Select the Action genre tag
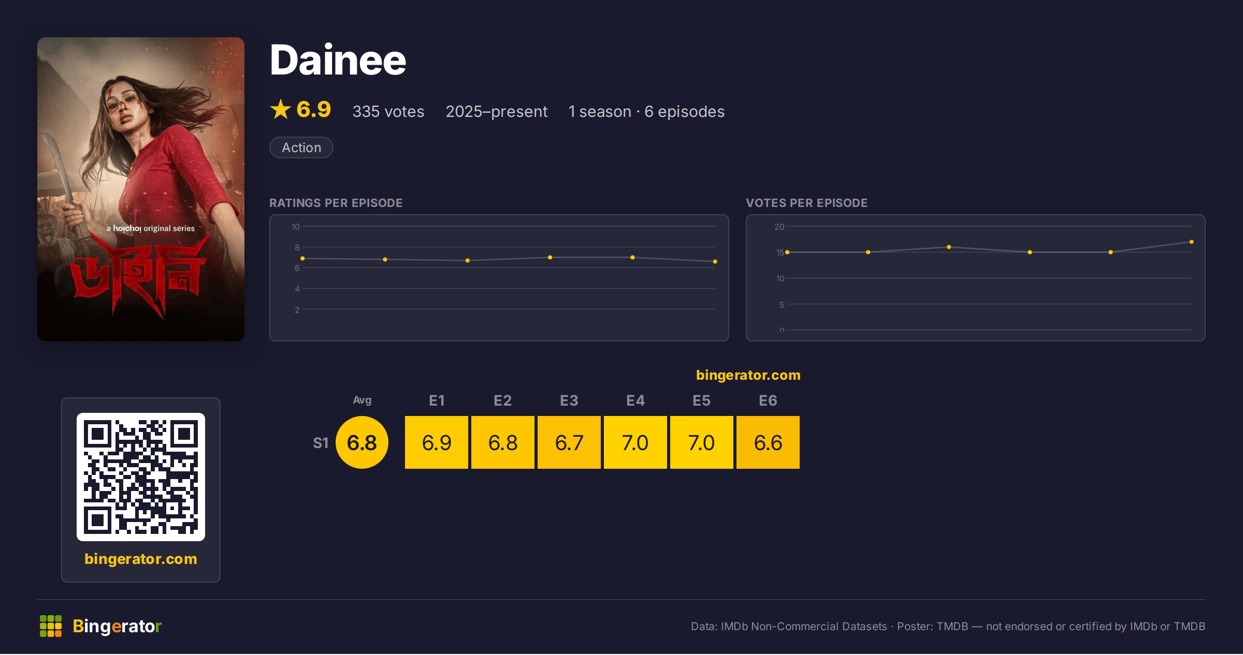Screen dimensions: 1243x655 301,147
